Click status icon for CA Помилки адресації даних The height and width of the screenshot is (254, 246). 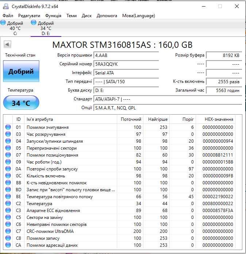(8, 245)
